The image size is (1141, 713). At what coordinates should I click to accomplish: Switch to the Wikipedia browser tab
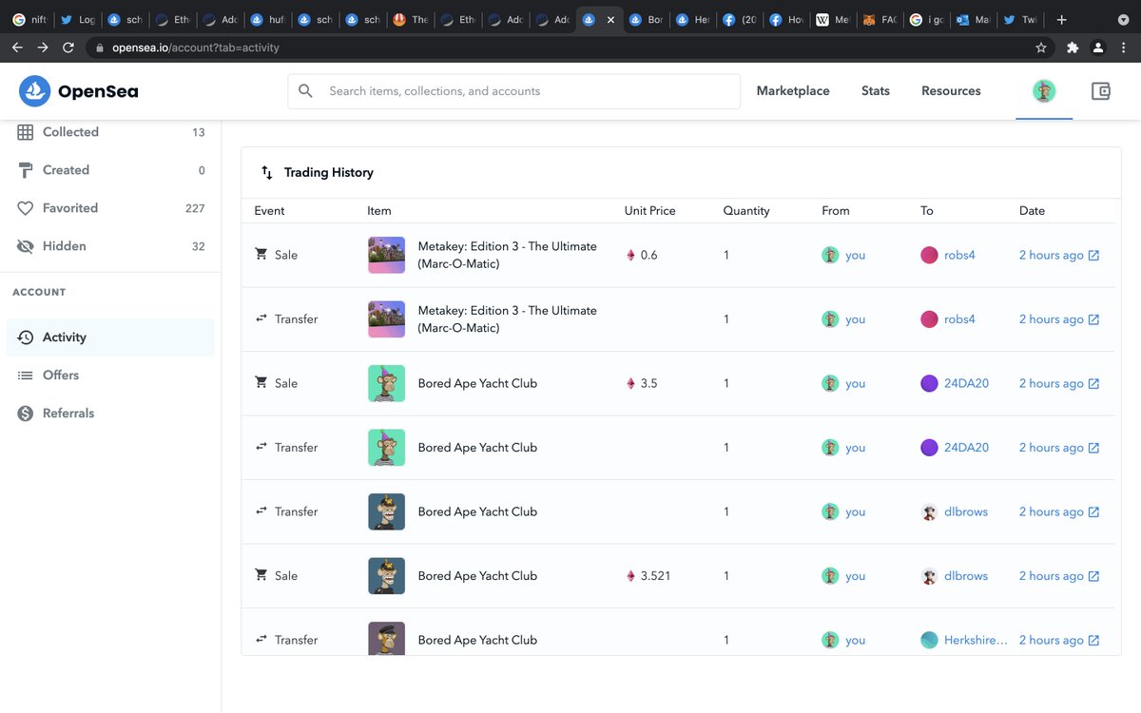[832, 19]
